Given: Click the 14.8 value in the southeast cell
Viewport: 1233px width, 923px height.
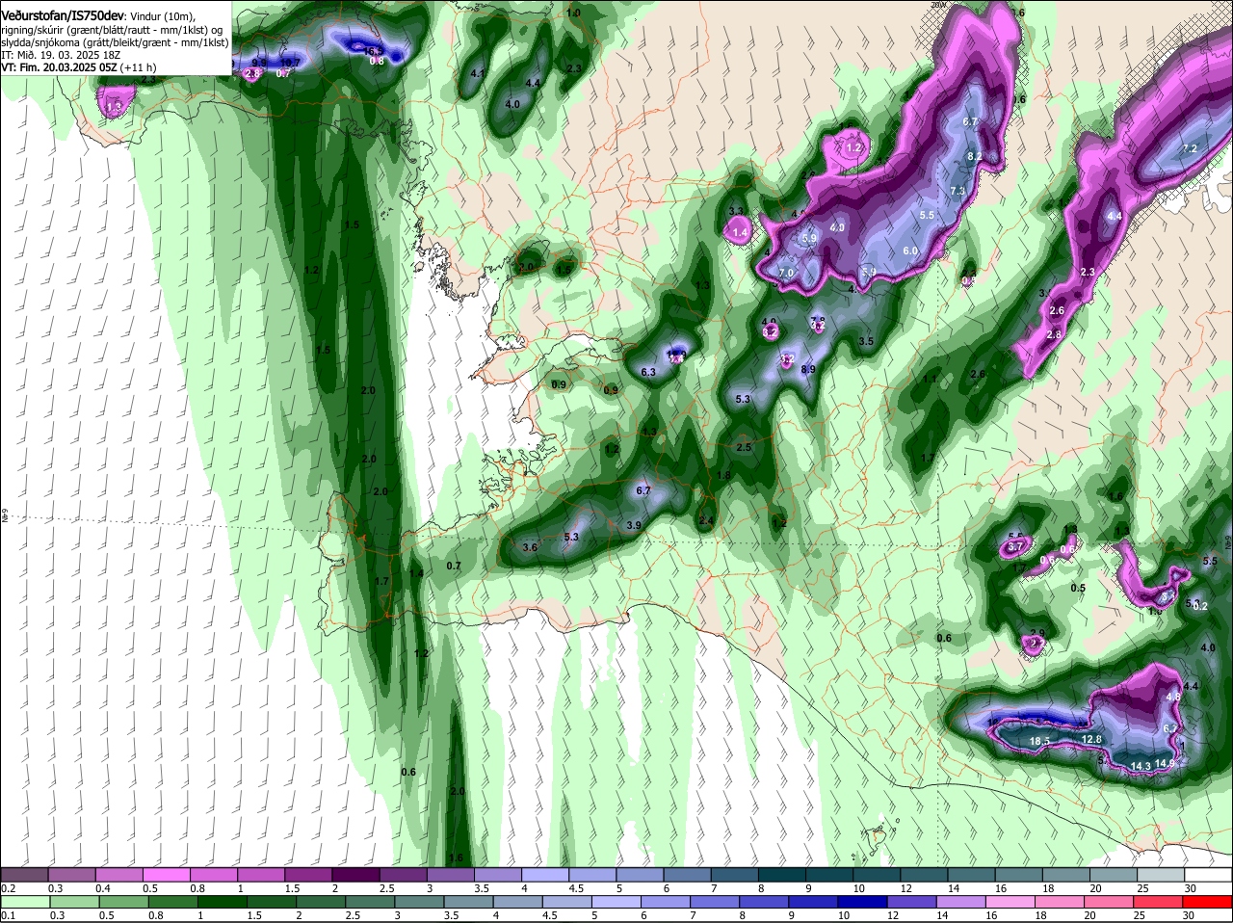Looking at the screenshot, I should 1166,762.
